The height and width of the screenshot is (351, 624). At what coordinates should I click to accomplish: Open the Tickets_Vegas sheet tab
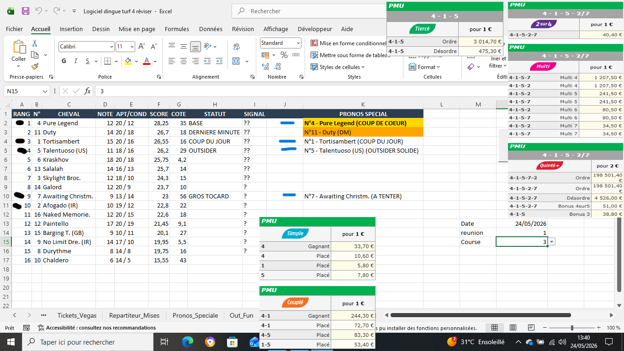[x=77, y=315]
